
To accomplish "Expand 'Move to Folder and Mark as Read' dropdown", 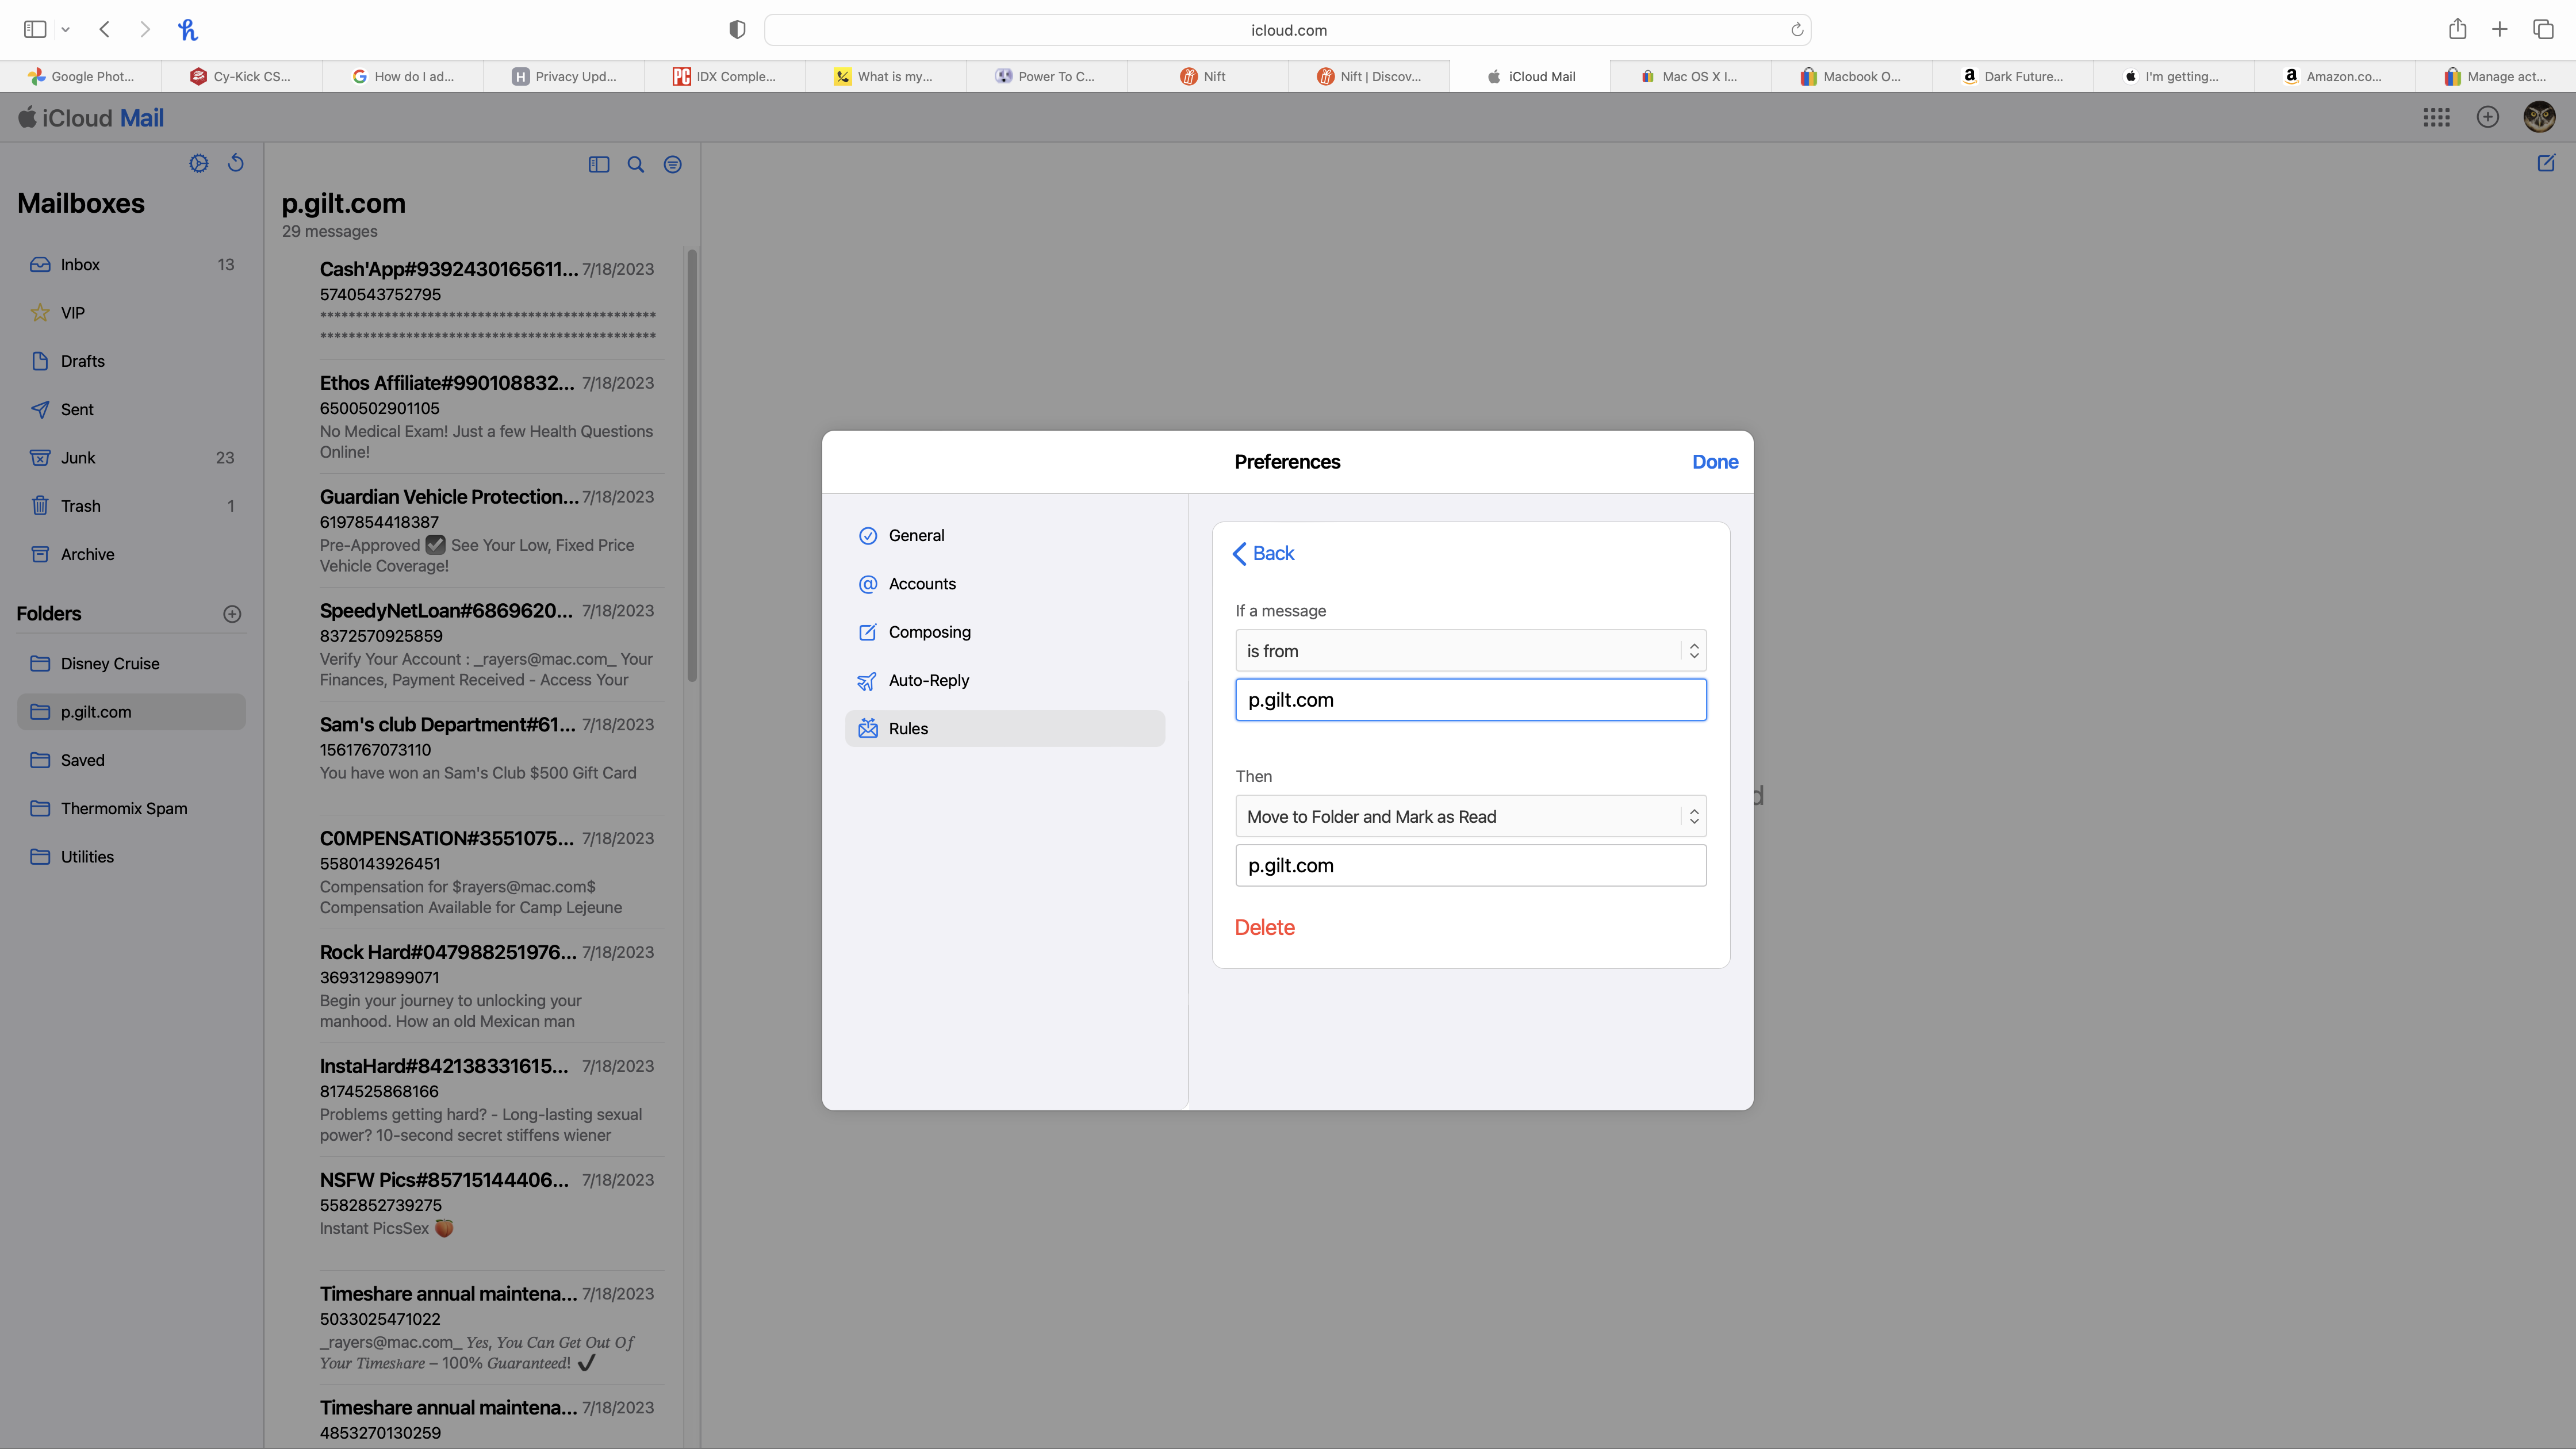I will point(1470,817).
